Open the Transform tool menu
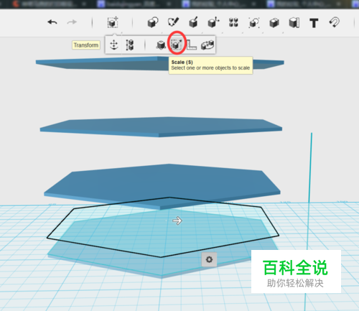This screenshot has width=359, height=311. 113,22
